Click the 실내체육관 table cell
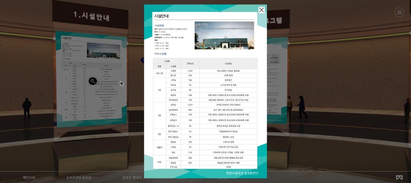 click(173, 110)
